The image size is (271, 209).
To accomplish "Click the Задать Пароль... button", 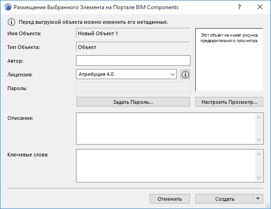I will [133, 102].
